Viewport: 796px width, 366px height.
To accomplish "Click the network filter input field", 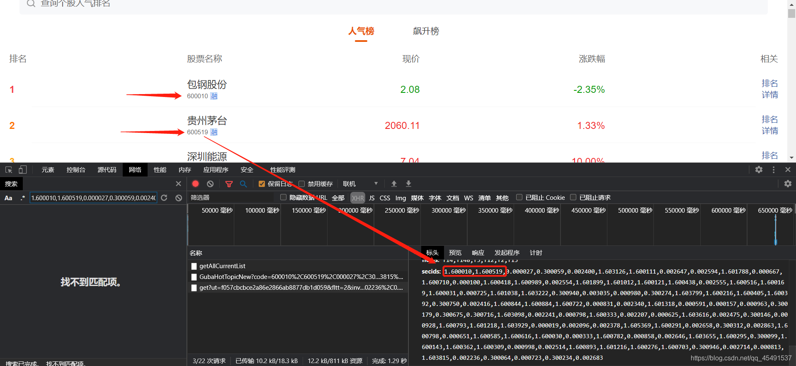I will [231, 198].
